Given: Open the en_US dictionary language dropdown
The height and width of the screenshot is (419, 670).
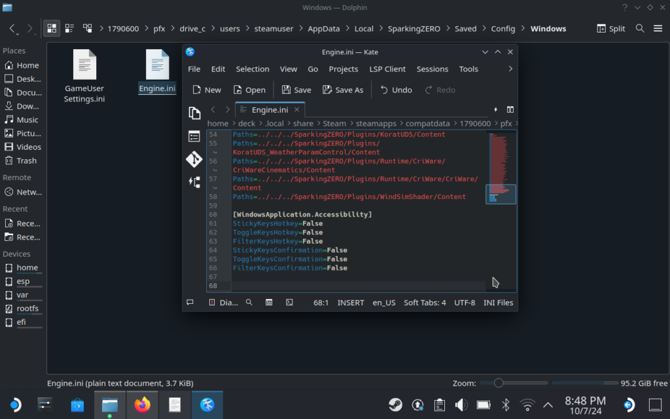Looking at the screenshot, I should coord(383,302).
